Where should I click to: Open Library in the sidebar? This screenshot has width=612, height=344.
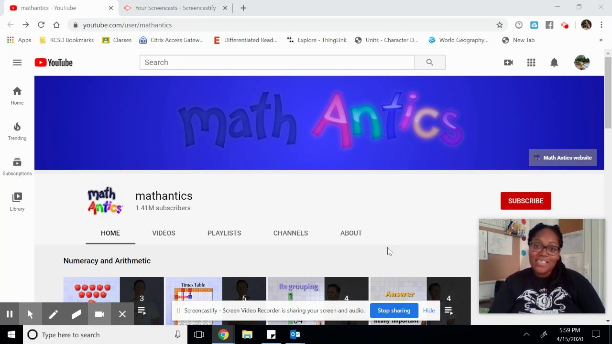(17, 202)
